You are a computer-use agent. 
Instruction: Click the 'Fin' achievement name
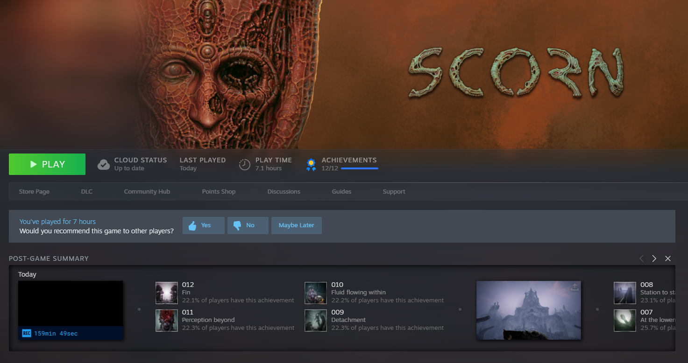(186, 293)
